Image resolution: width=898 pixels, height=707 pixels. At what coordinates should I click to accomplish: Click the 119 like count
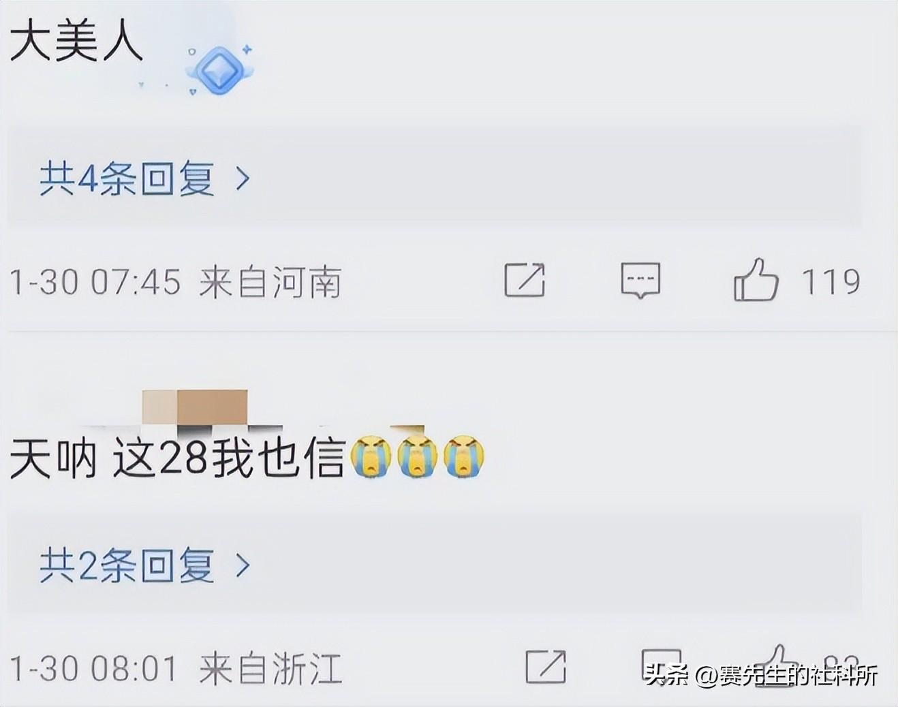pos(831,281)
